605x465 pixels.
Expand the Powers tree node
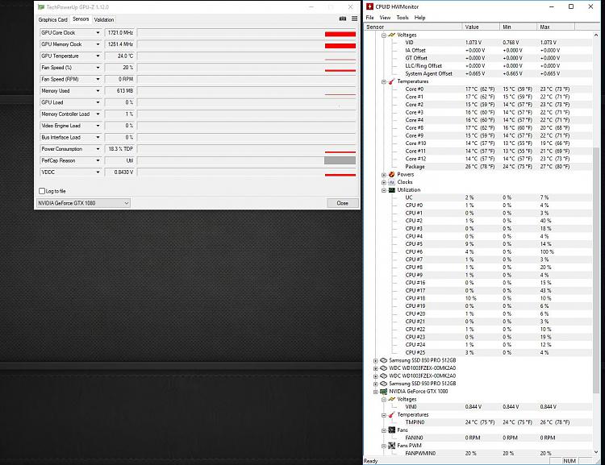384,175
